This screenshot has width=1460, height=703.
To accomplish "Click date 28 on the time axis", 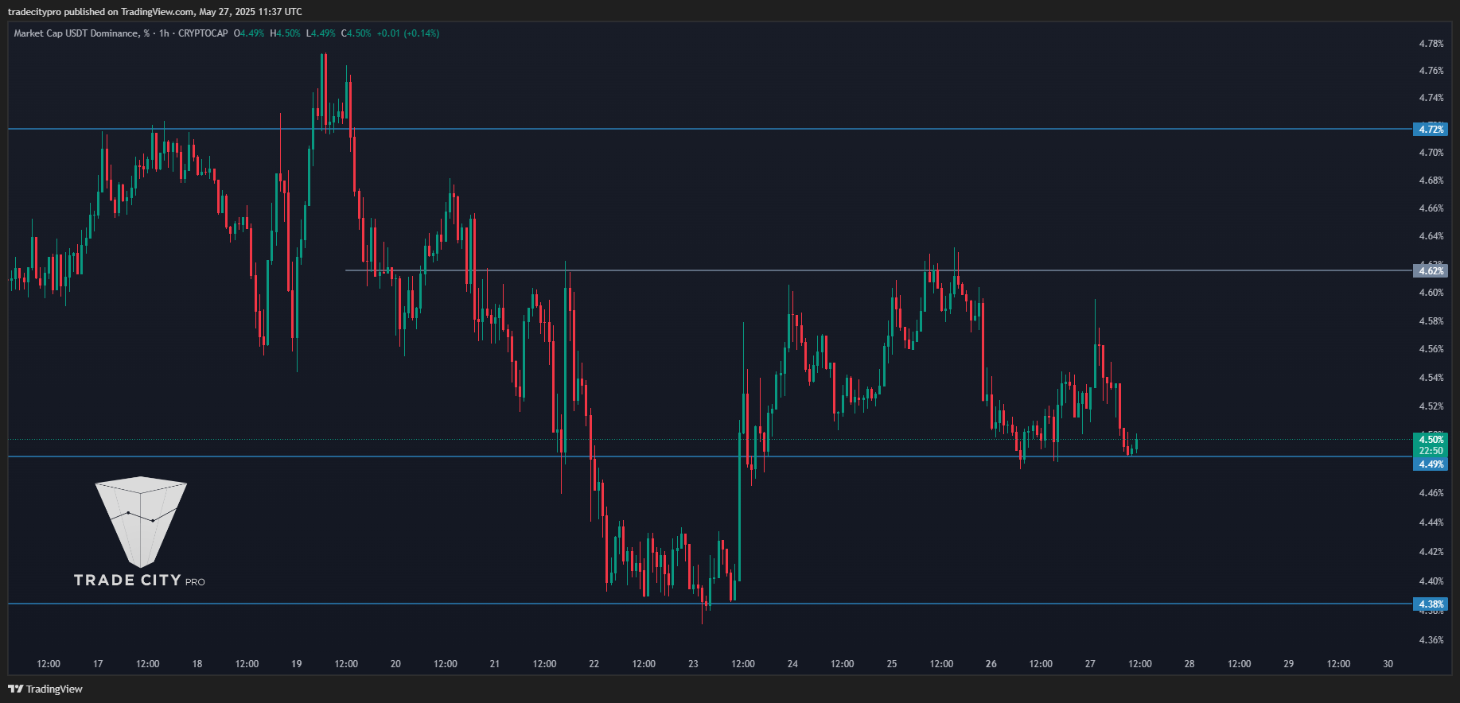I will click(x=1189, y=664).
